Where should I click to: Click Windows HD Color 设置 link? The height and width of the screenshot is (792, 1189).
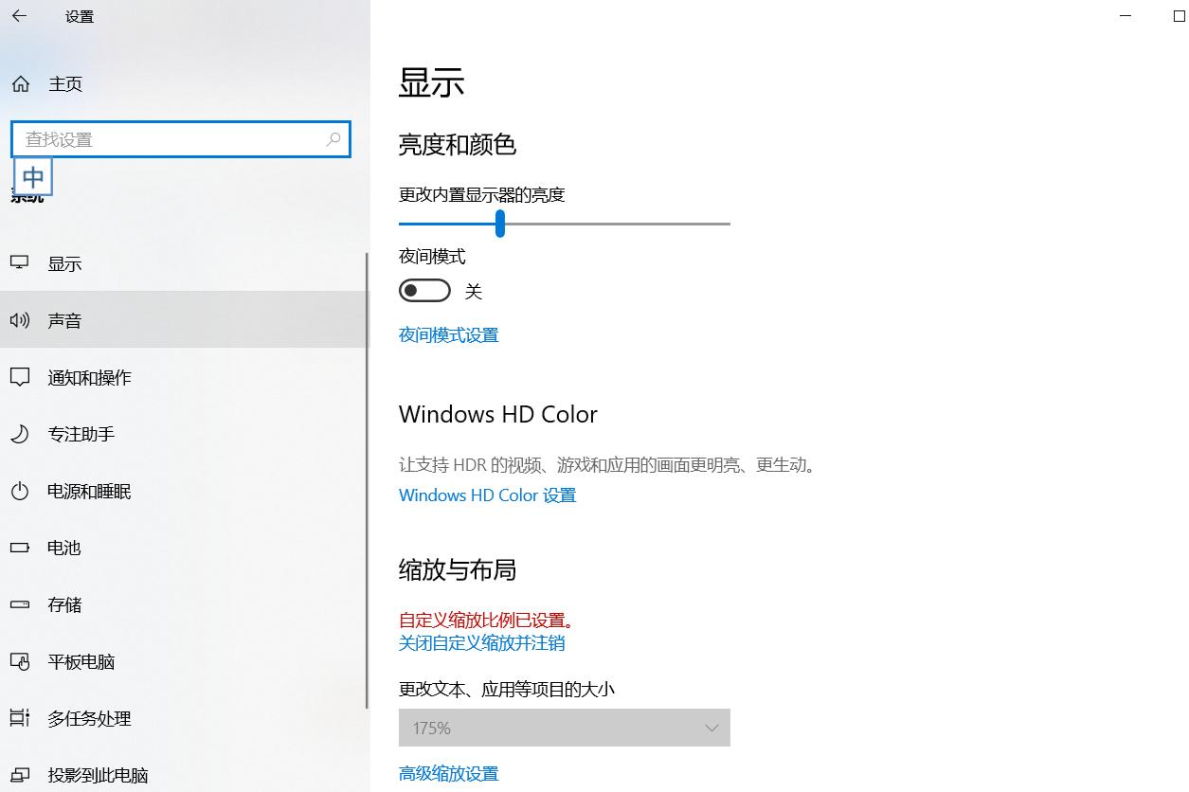(486, 495)
